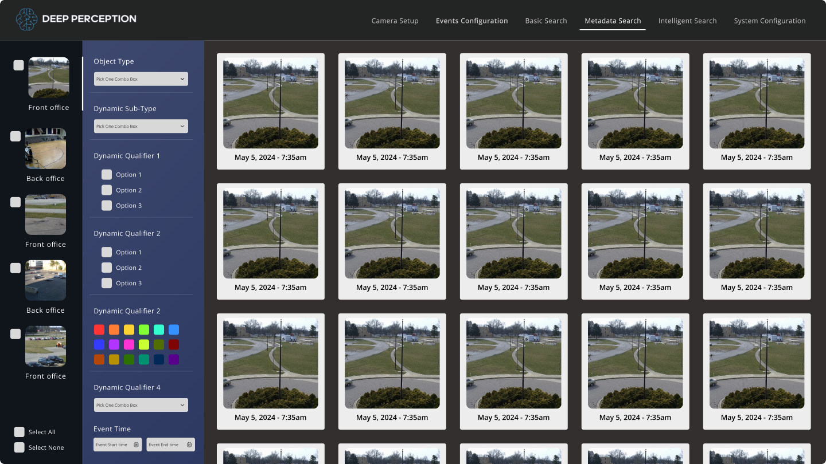826x464 pixels.
Task: Select the teal green color swatch
Action: (144, 360)
